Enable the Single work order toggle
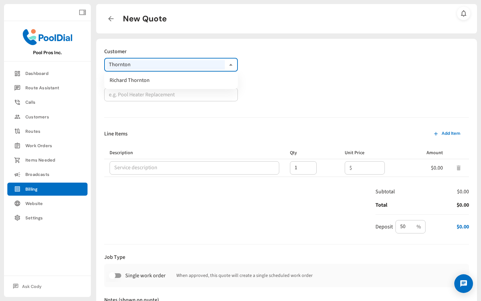The image size is (481, 301). (x=115, y=276)
